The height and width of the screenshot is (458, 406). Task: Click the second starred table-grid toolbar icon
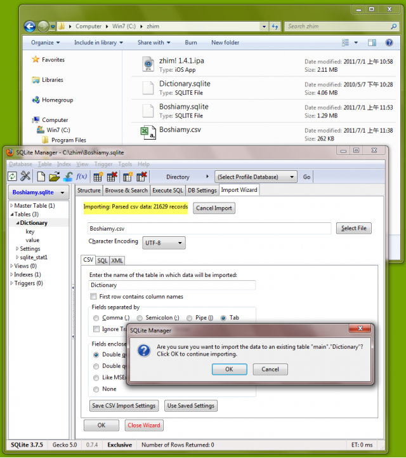128,177
